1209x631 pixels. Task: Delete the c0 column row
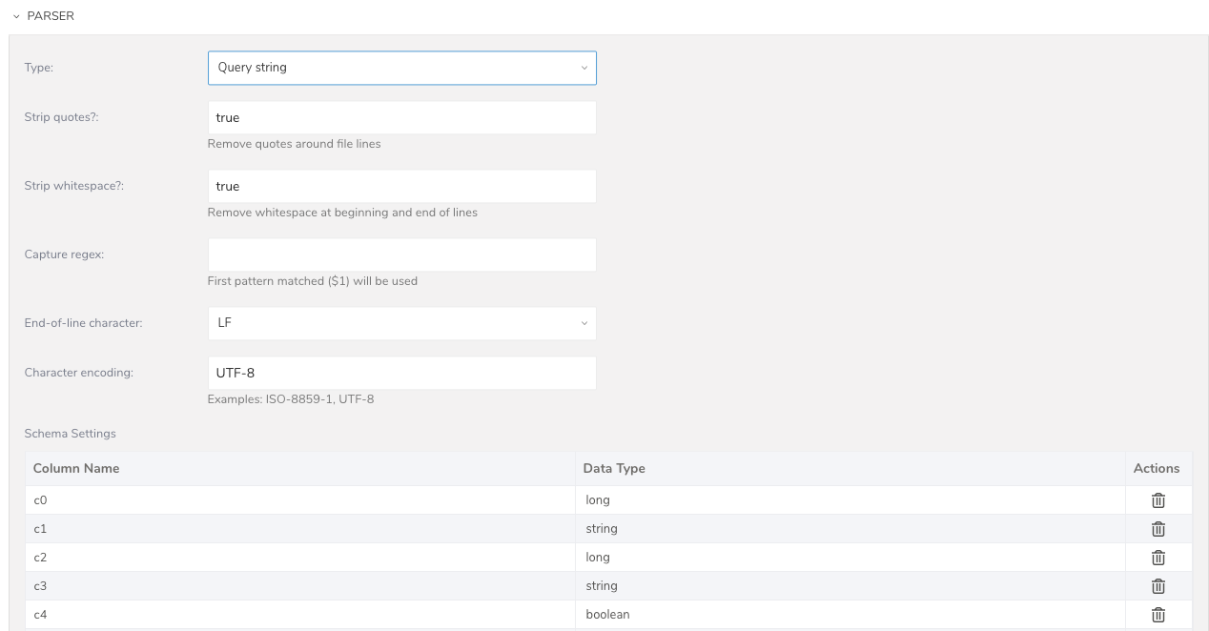pyautogui.click(x=1158, y=500)
